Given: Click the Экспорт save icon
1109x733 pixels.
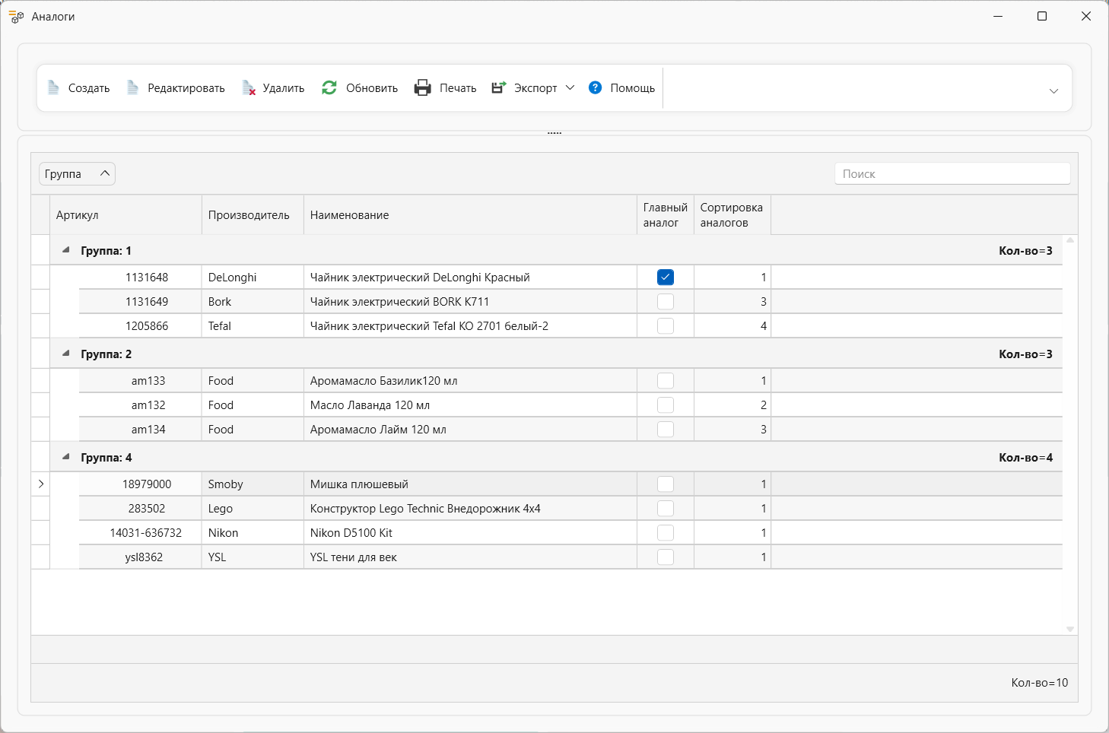Looking at the screenshot, I should 498,87.
